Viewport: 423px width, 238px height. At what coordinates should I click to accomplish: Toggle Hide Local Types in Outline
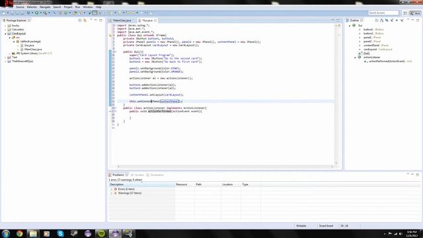[402, 20]
